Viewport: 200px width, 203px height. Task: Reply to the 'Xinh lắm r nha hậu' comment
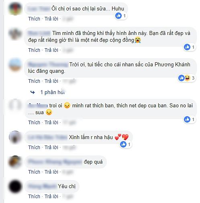pos(51,148)
